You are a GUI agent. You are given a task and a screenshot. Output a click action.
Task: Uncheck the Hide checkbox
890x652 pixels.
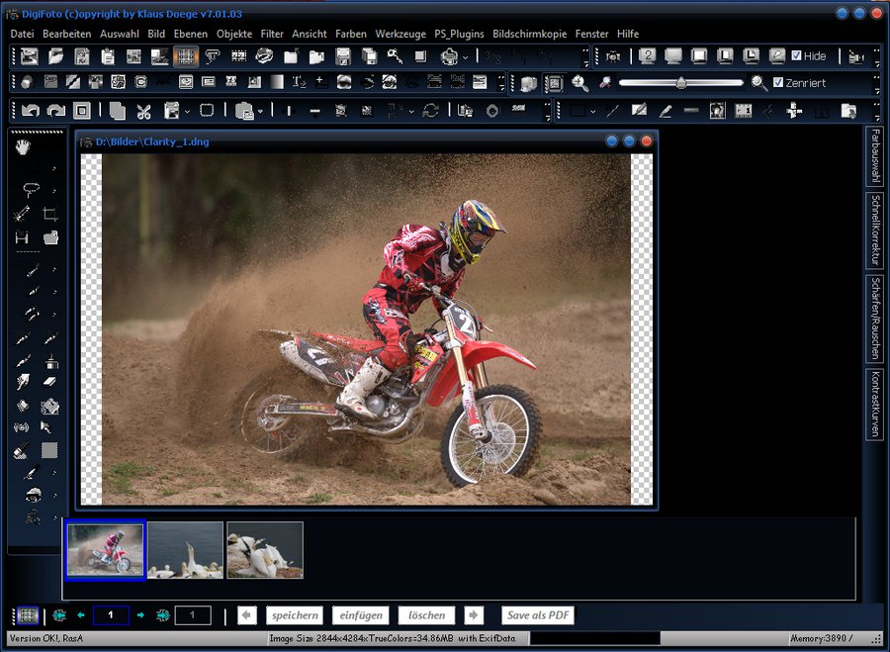(797, 56)
